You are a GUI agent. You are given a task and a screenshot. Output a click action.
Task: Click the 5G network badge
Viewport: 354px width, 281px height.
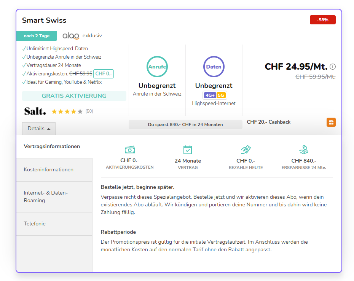click(x=221, y=96)
